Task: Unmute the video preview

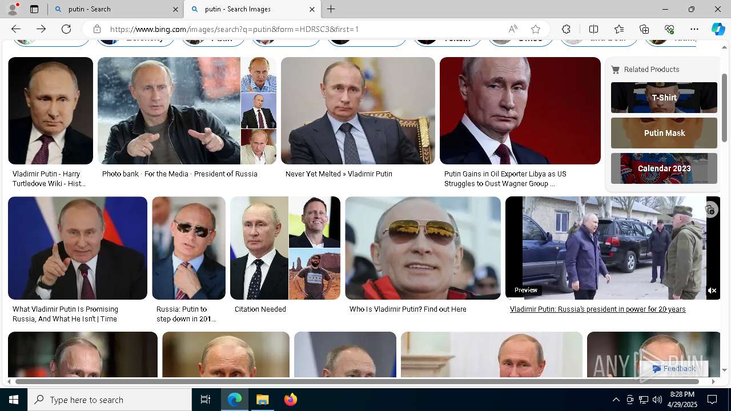Action: point(712,291)
